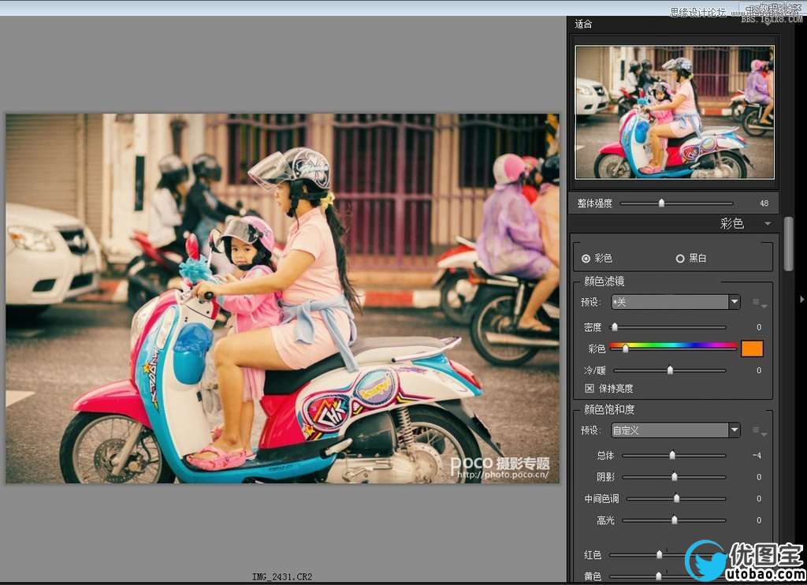Click the 彩色 hue rainbow slider

(x=673, y=346)
